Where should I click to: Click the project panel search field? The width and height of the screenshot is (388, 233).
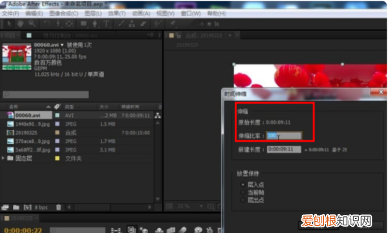coord(46,94)
